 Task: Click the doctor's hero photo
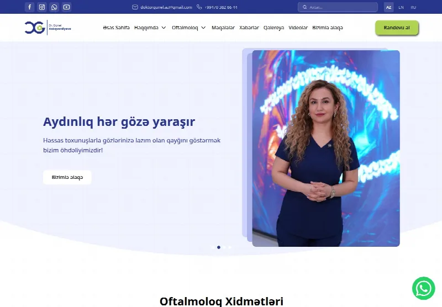click(x=326, y=148)
